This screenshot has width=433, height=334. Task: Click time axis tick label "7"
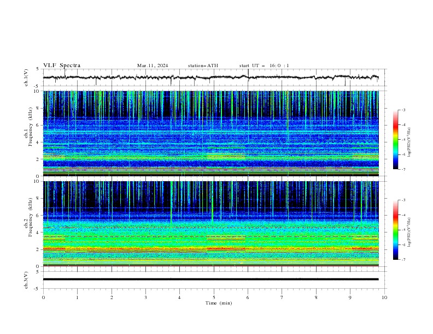282,297
